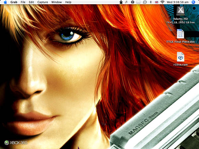Click the chat bubble status icon

[145, 2]
